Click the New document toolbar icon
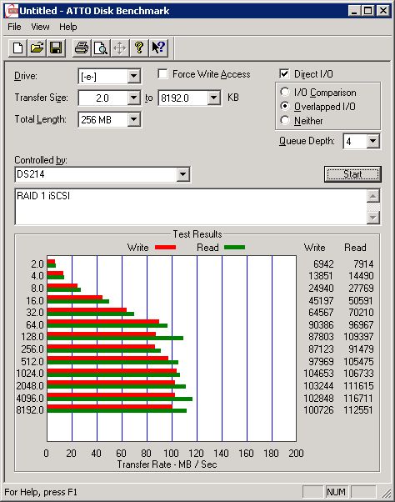 [17, 48]
